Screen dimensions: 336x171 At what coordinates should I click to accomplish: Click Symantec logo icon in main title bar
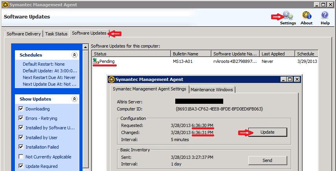point(5,4)
